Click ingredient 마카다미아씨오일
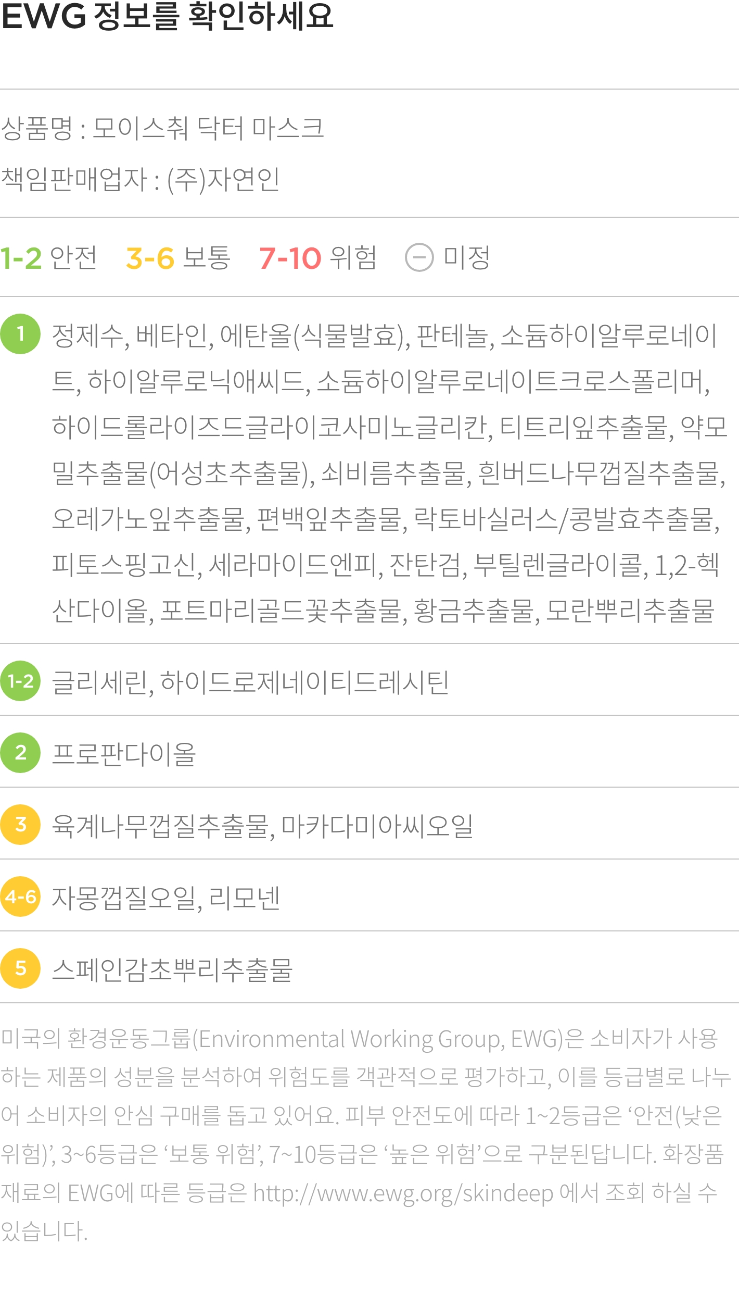Screen dimensions: 739x1294 point(377,826)
